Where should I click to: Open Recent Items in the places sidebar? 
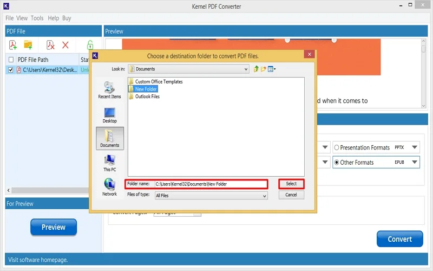tap(110, 90)
